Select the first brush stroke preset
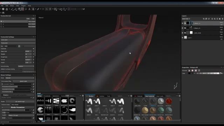 click(89, 101)
